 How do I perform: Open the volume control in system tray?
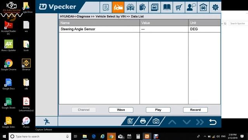(x=218, y=136)
